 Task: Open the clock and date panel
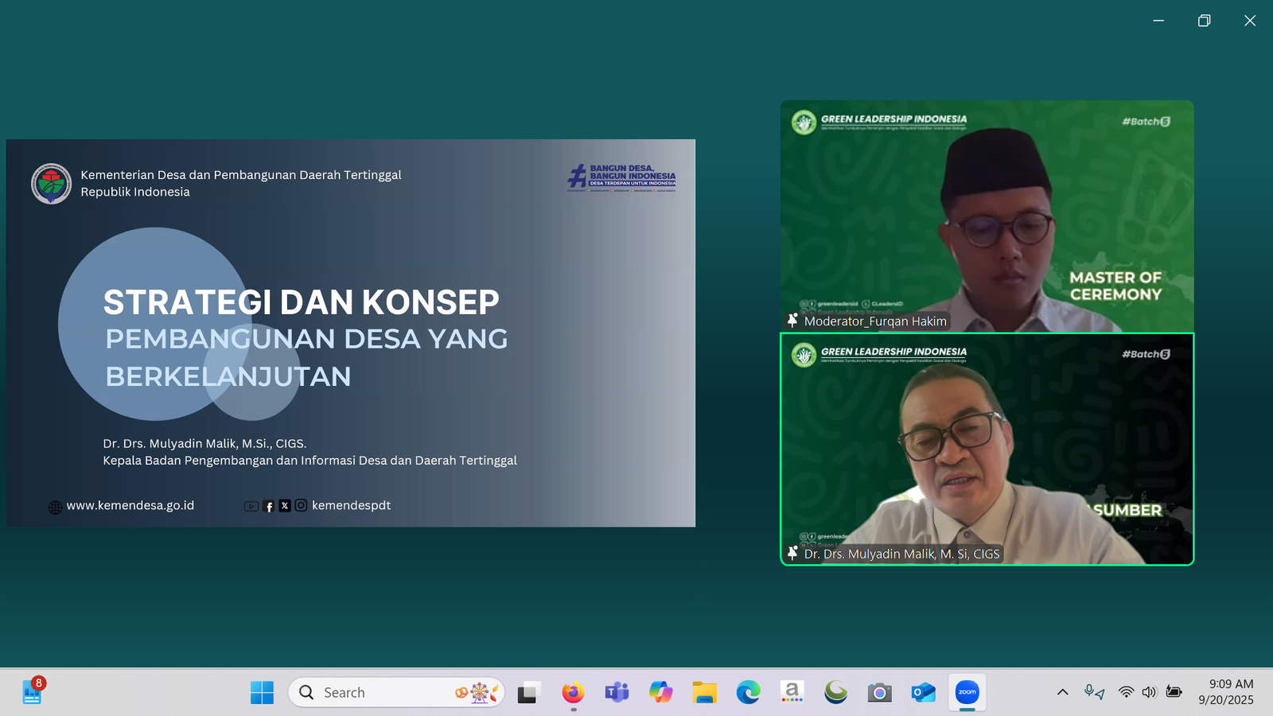click(x=1226, y=692)
